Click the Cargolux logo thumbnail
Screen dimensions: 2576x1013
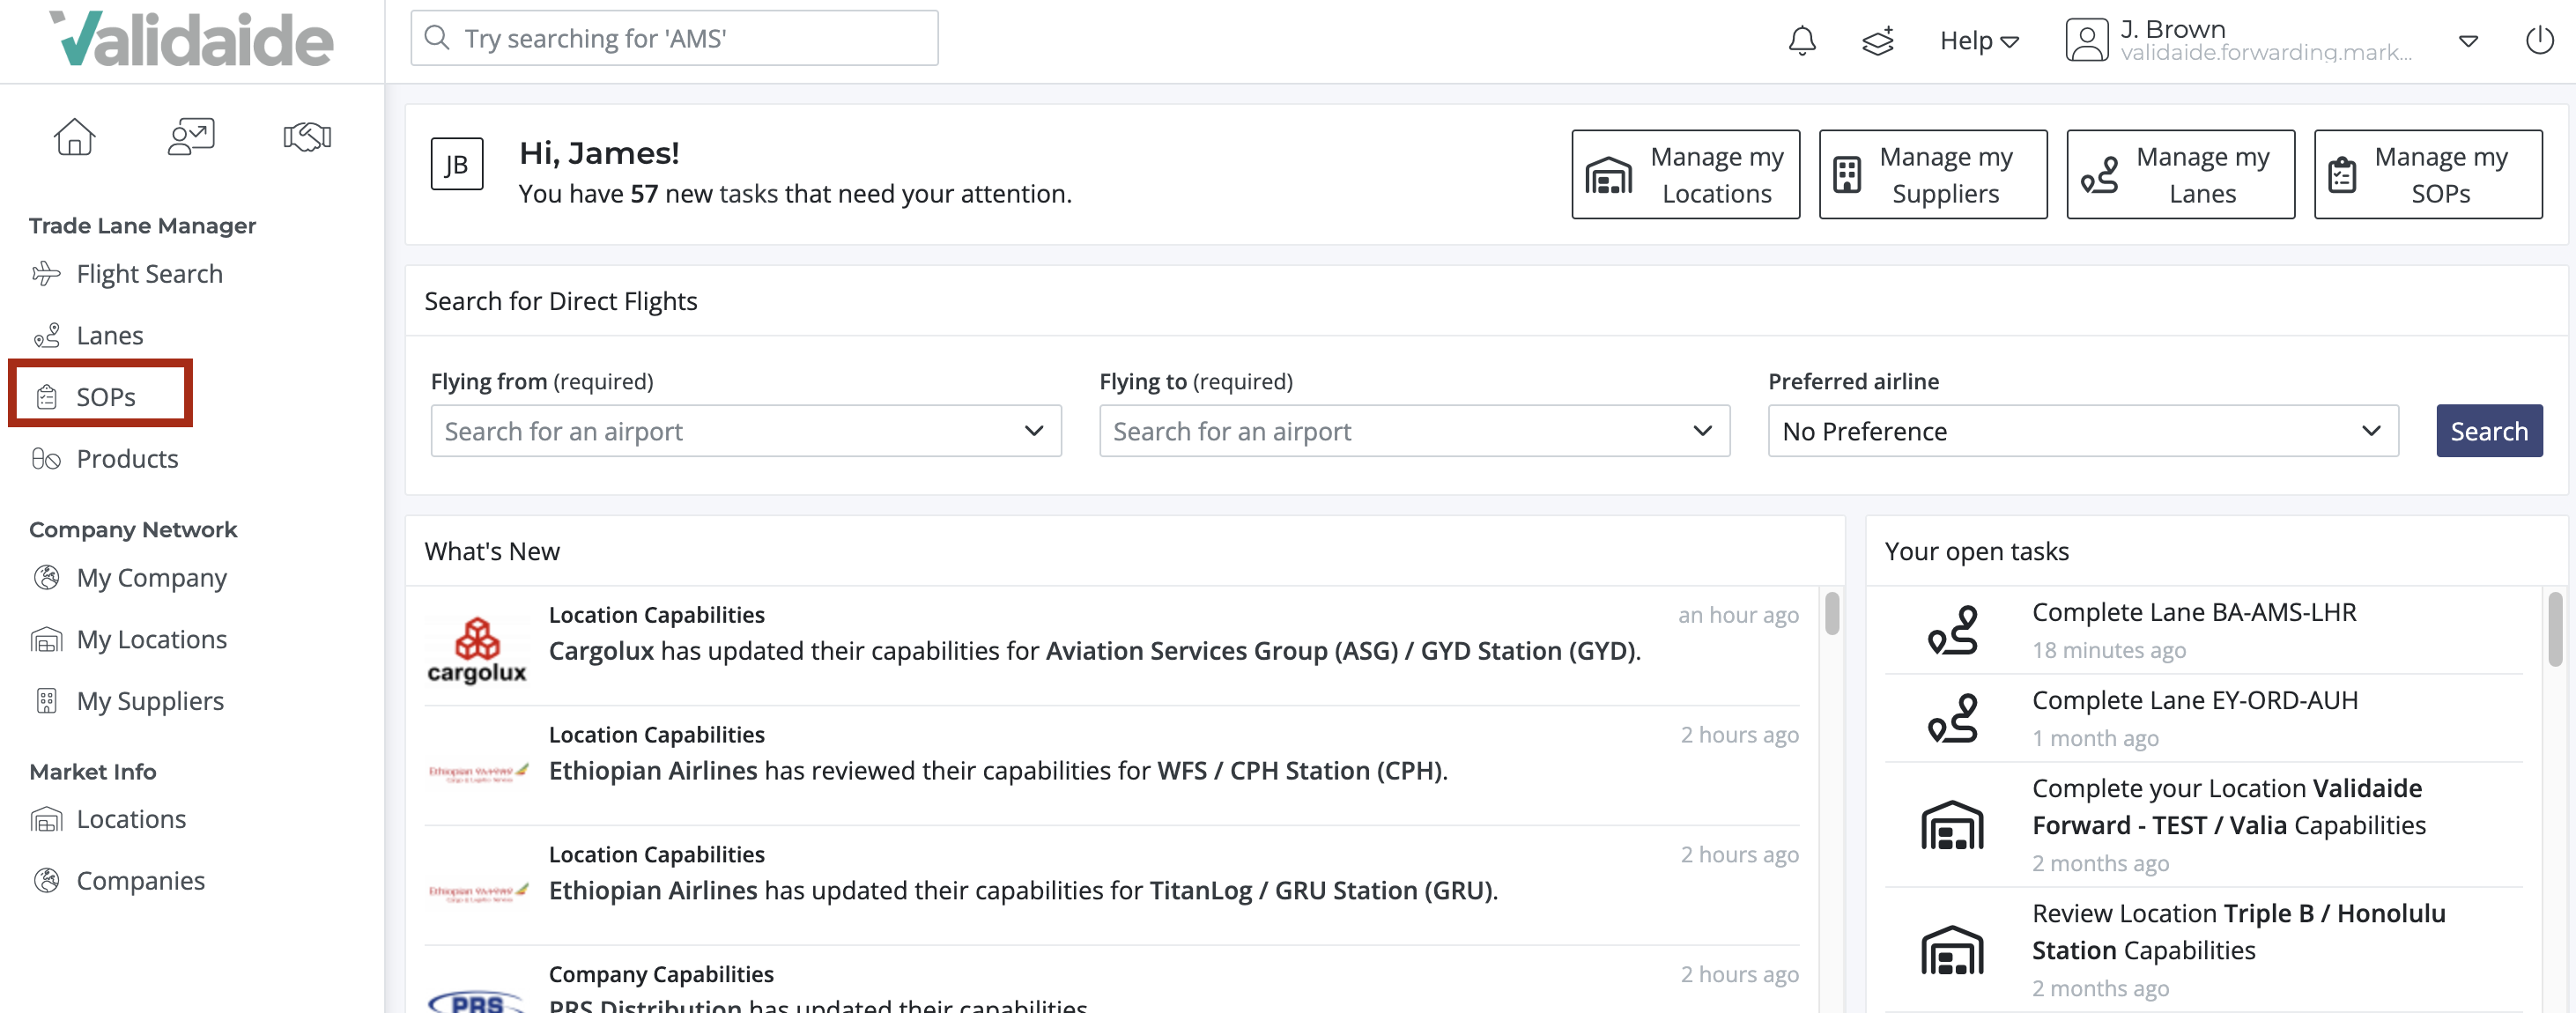click(478, 647)
